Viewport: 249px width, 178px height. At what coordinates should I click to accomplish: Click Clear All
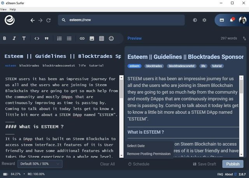click(107, 164)
